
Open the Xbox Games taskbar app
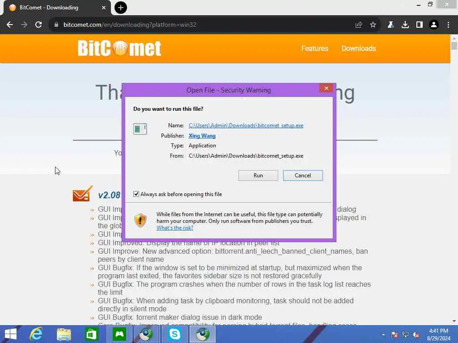(119, 334)
